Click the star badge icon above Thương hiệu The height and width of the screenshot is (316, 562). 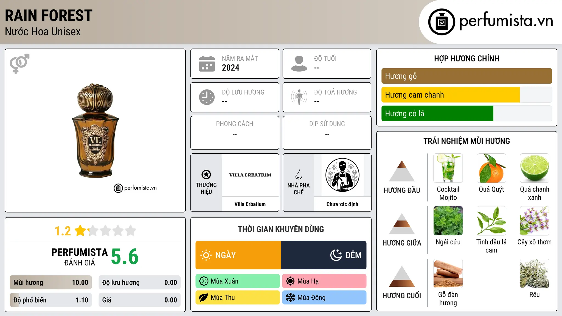206,174
